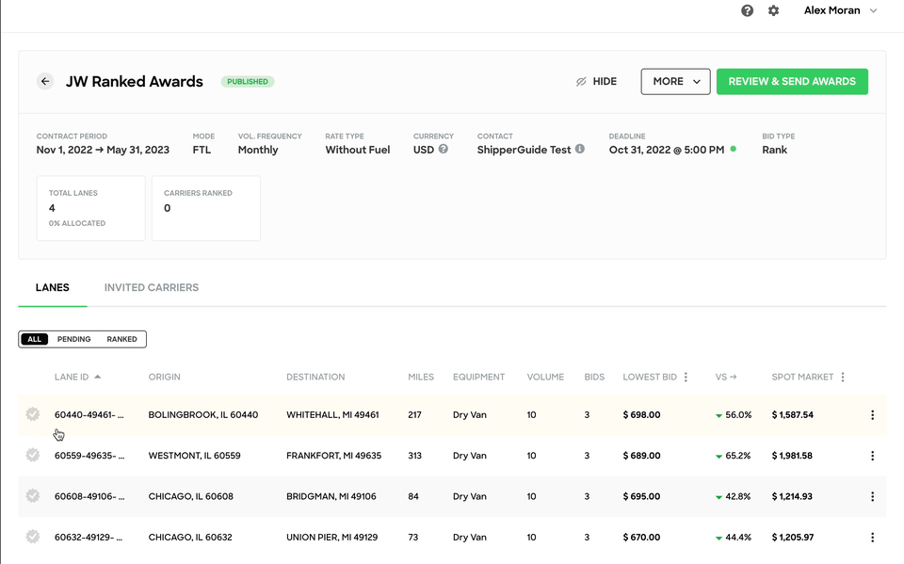Expand the Alex Moran user menu
The height and width of the screenshot is (564, 904).
coord(841,10)
